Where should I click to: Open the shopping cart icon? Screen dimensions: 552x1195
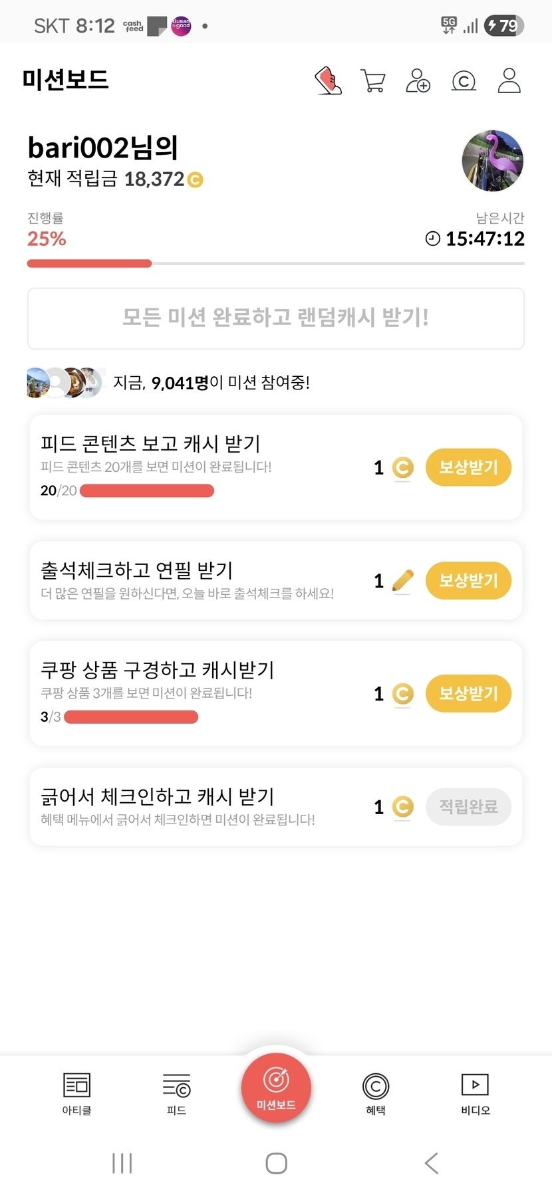[x=372, y=80]
